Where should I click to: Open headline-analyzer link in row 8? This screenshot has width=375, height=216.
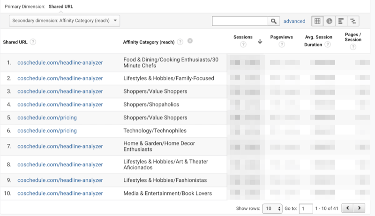click(60, 164)
